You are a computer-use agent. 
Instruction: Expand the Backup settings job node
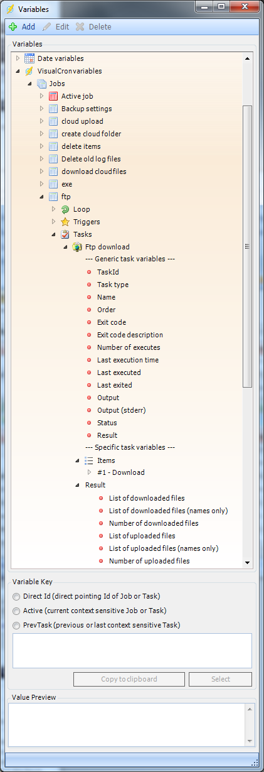(x=42, y=109)
